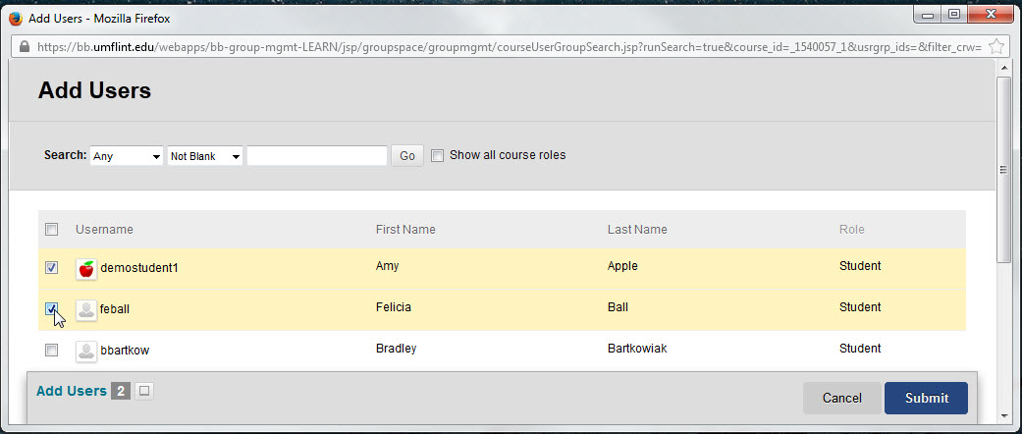This screenshot has width=1022, height=434.
Task: Click the selected users count badge
Action: [x=121, y=391]
